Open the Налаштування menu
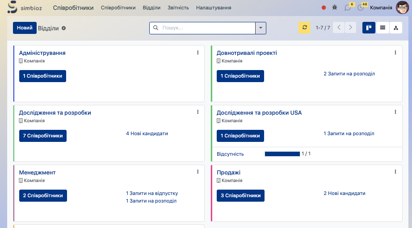 214,8
